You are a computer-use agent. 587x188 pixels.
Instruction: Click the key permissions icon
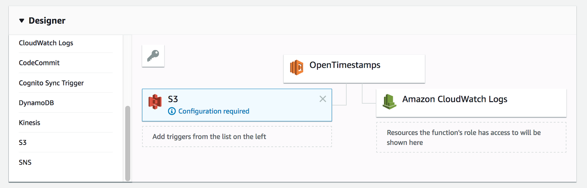pos(153,56)
